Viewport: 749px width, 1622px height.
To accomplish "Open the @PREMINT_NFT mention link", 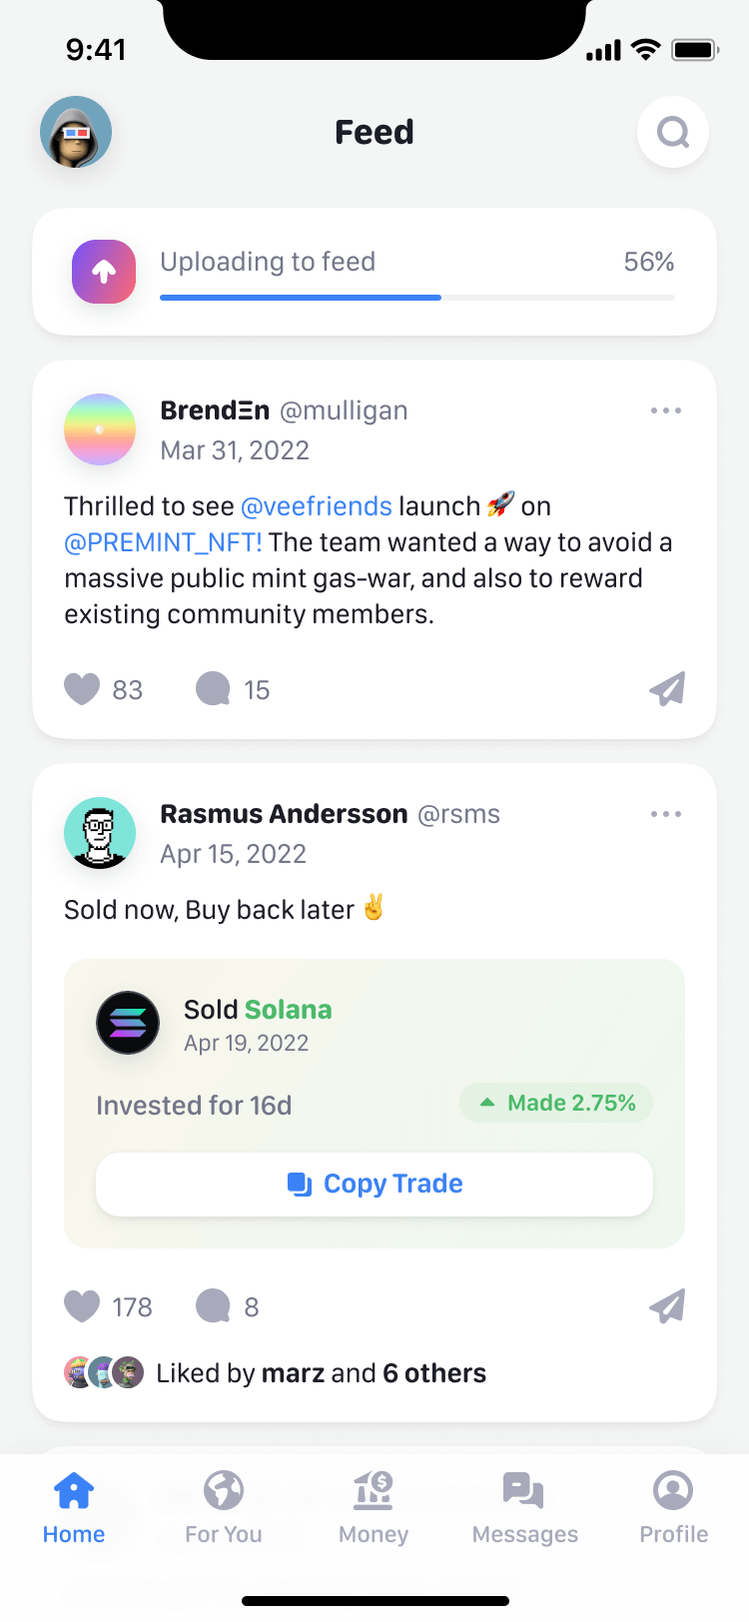I will tap(163, 542).
